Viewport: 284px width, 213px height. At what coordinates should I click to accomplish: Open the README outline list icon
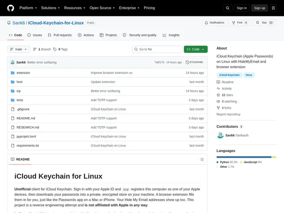(x=202, y=159)
